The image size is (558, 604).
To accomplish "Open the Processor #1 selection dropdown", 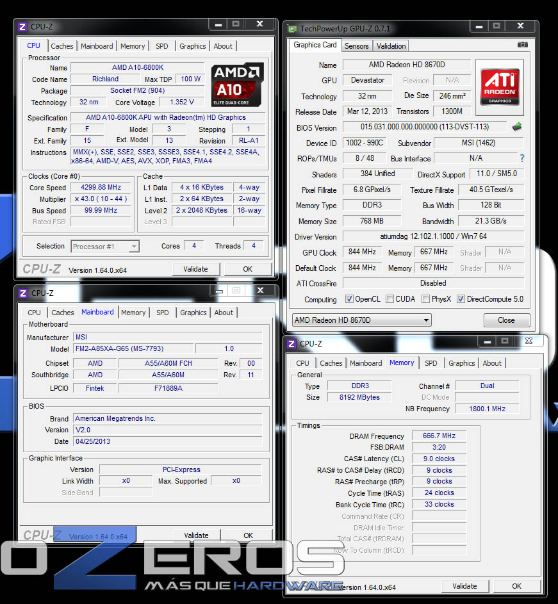I will coord(105,247).
